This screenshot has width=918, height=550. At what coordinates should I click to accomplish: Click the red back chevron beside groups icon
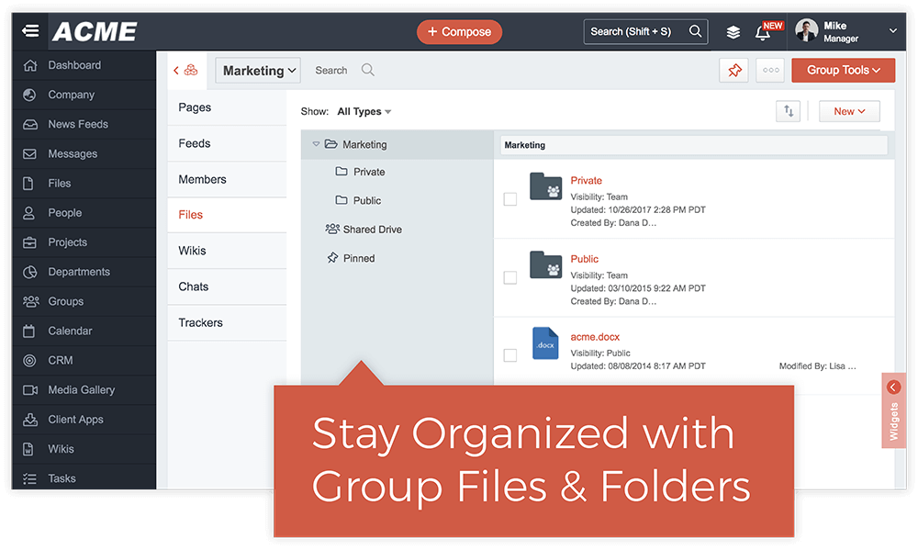tap(175, 69)
